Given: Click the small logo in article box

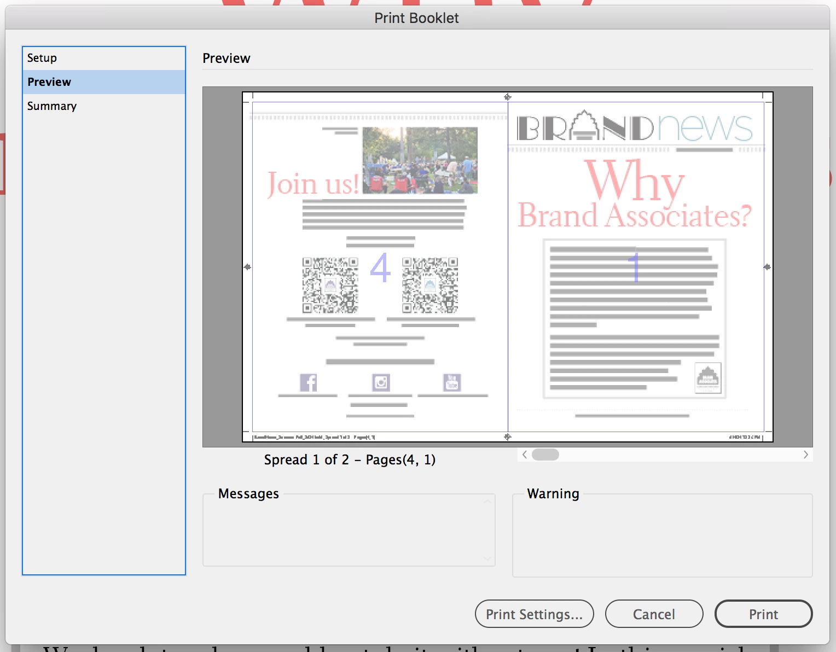Looking at the screenshot, I should (x=708, y=377).
